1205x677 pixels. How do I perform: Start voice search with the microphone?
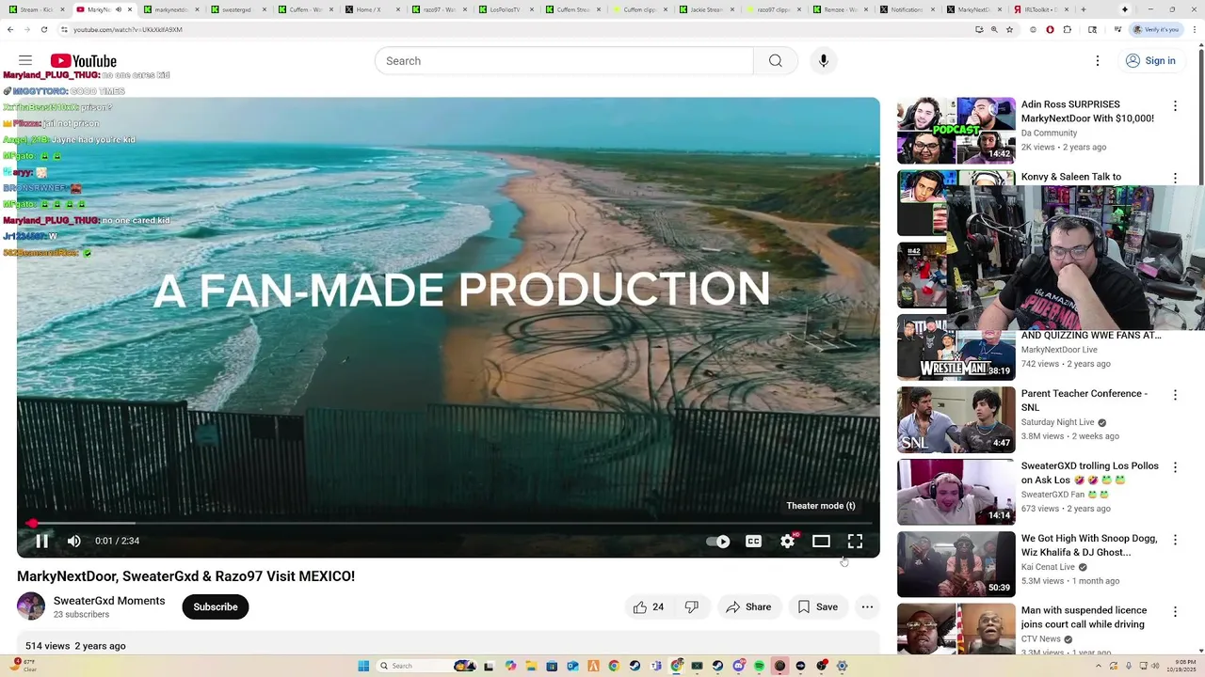point(824,61)
